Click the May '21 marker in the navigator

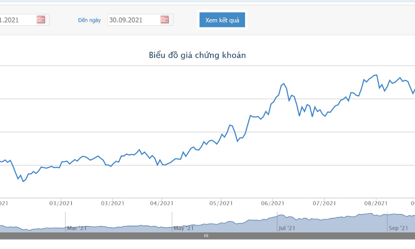coord(183,228)
